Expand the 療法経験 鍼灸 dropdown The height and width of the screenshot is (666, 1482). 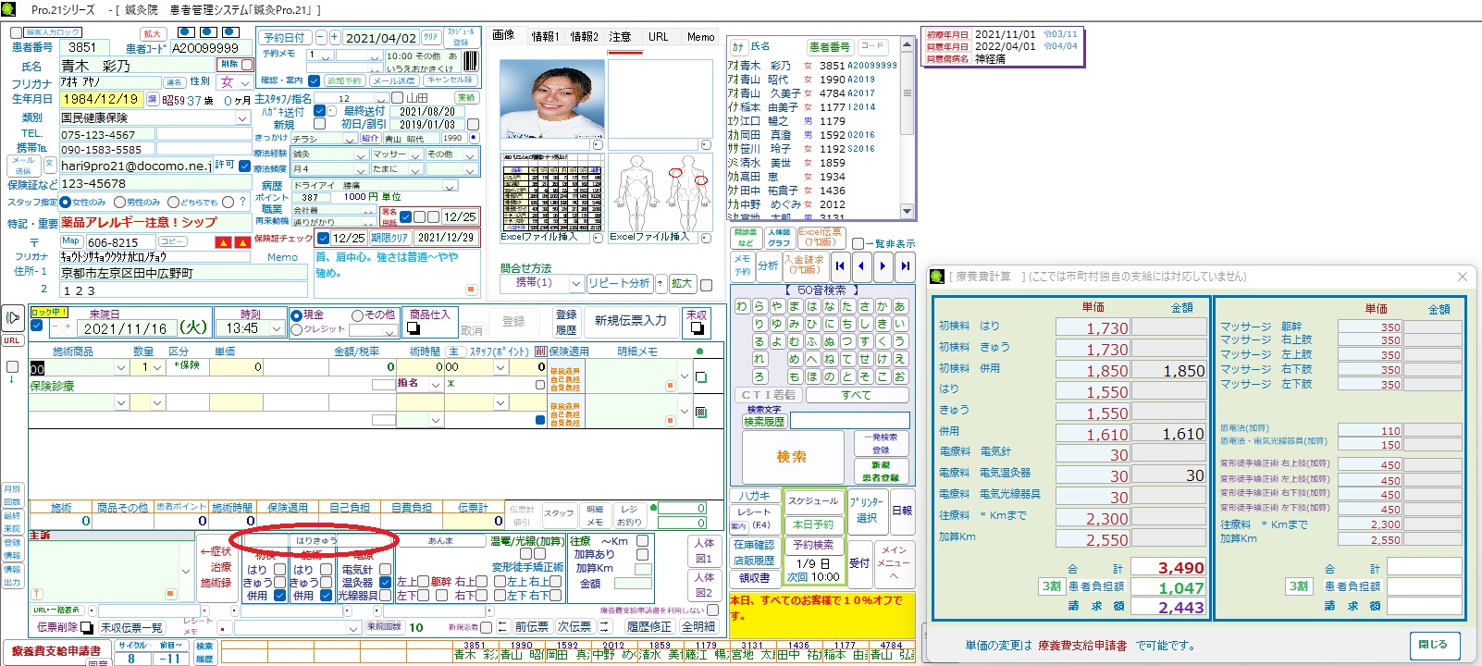361,154
